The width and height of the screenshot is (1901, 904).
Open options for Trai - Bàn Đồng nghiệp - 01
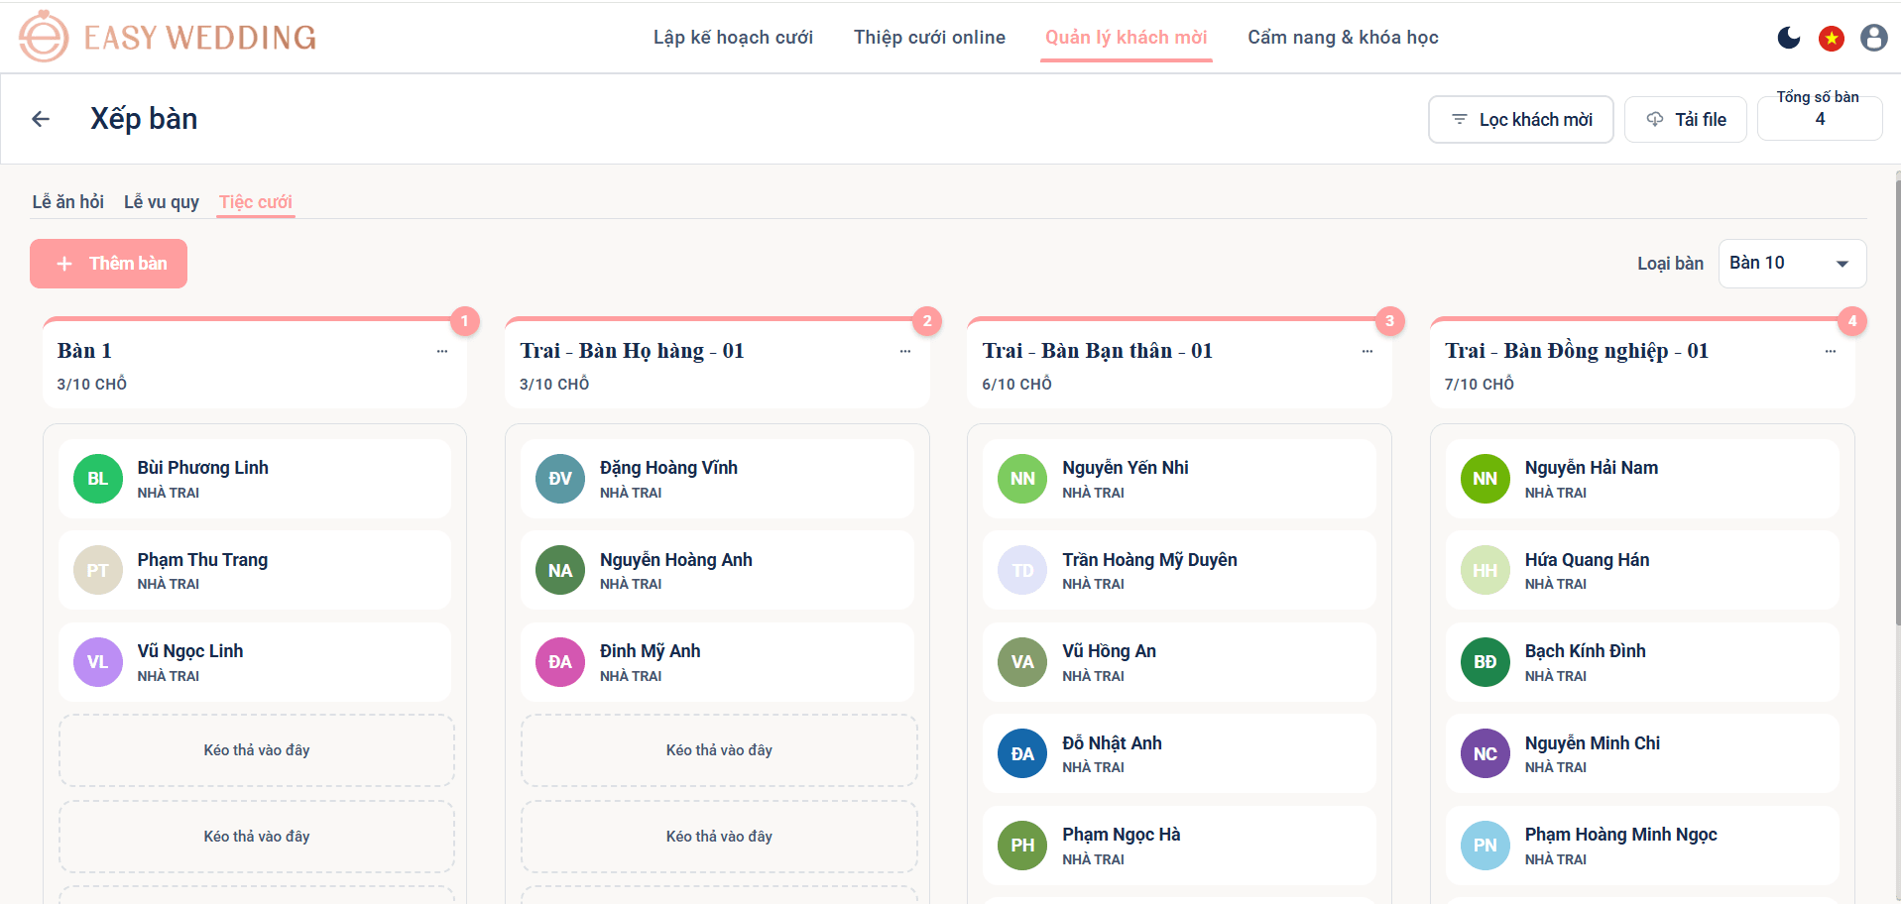(x=1831, y=351)
